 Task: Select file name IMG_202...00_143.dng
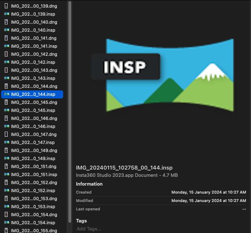pyautogui.click(x=34, y=70)
